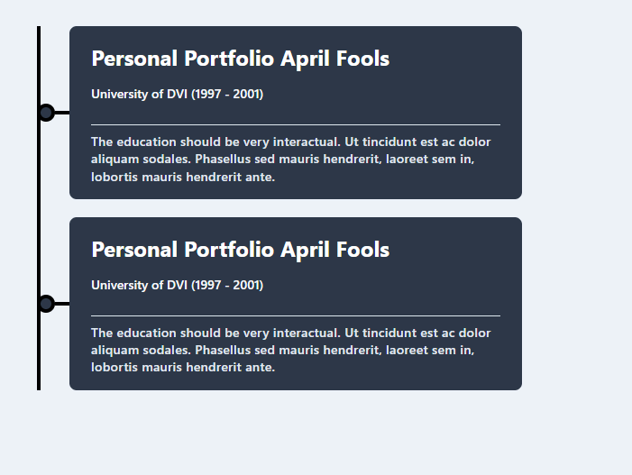This screenshot has width=632, height=475.
Task: Click '(1997 - 2001)' date range in first card
Action: [227, 95]
